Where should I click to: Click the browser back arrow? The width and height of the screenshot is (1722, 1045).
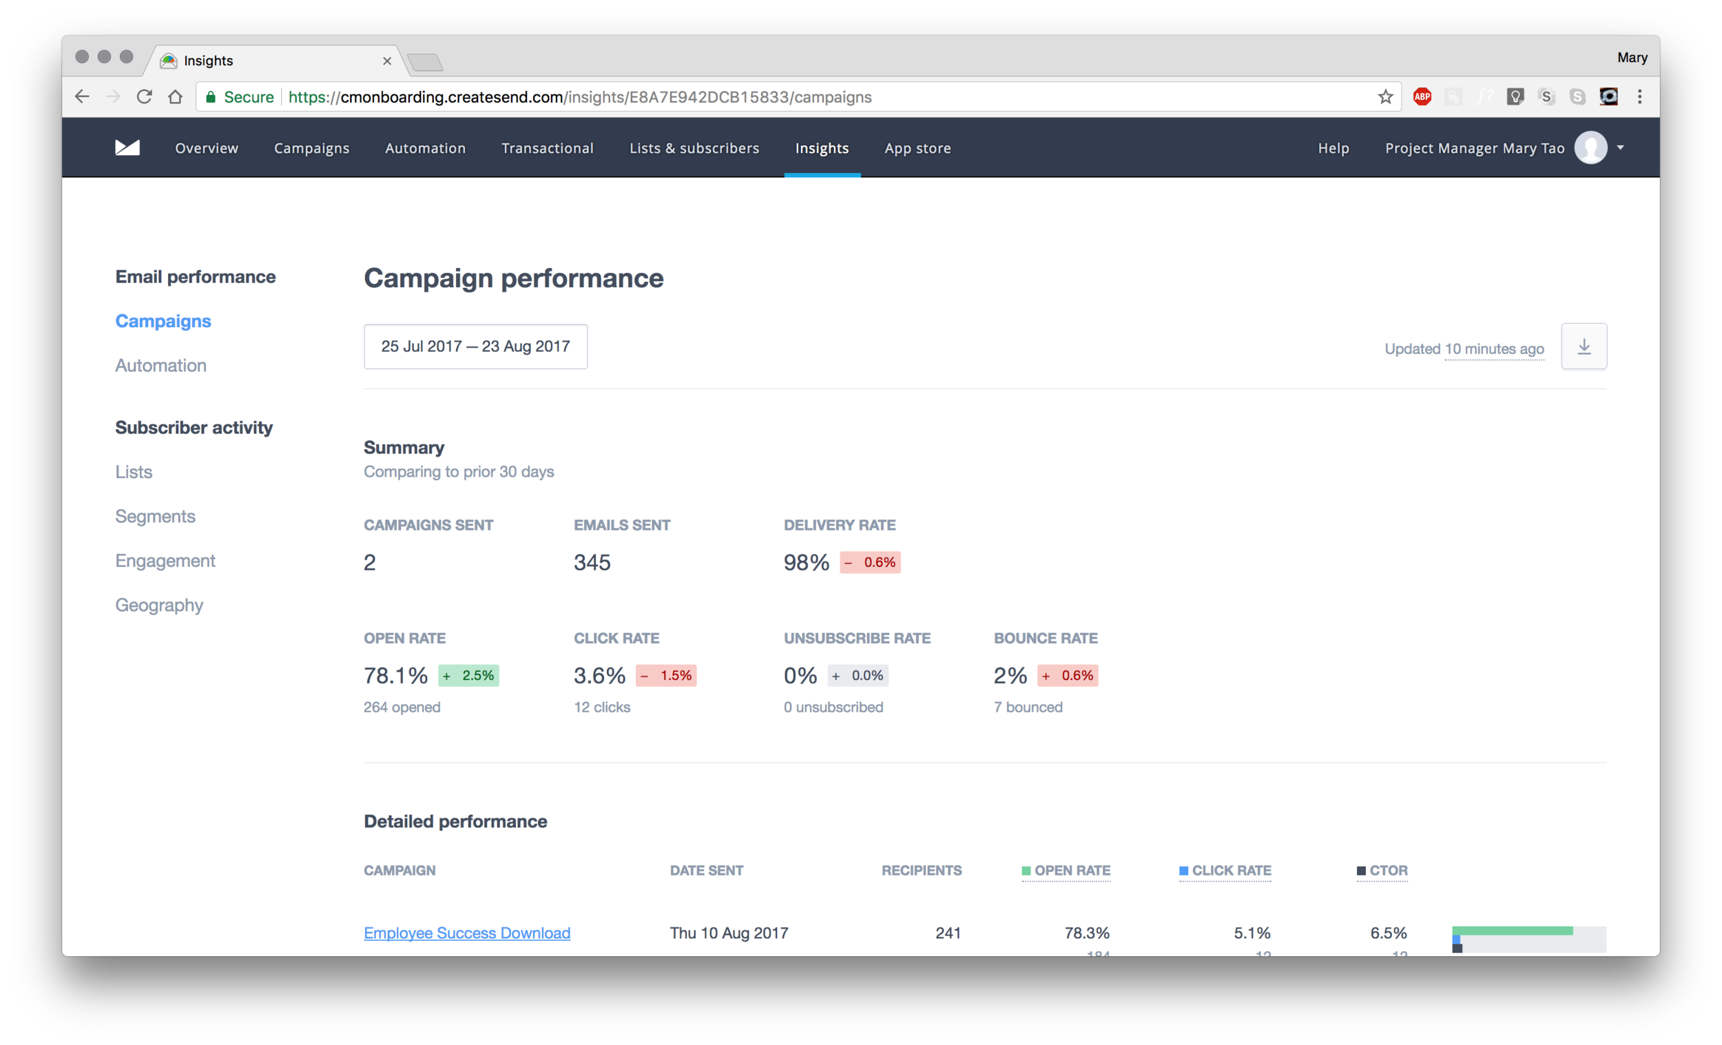pyautogui.click(x=83, y=96)
